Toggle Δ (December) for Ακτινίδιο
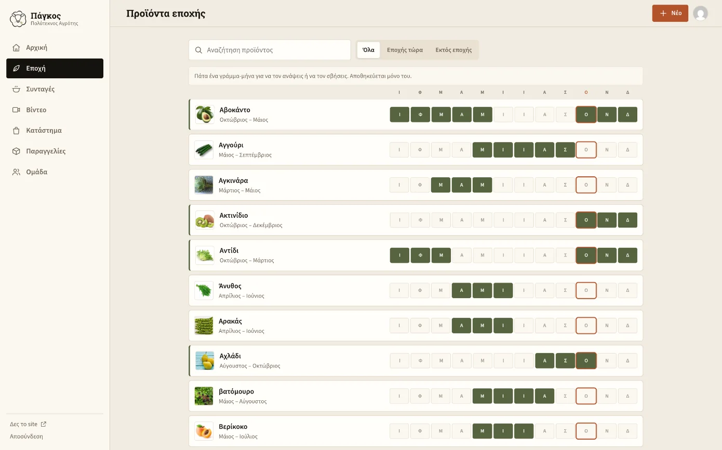 click(627, 220)
